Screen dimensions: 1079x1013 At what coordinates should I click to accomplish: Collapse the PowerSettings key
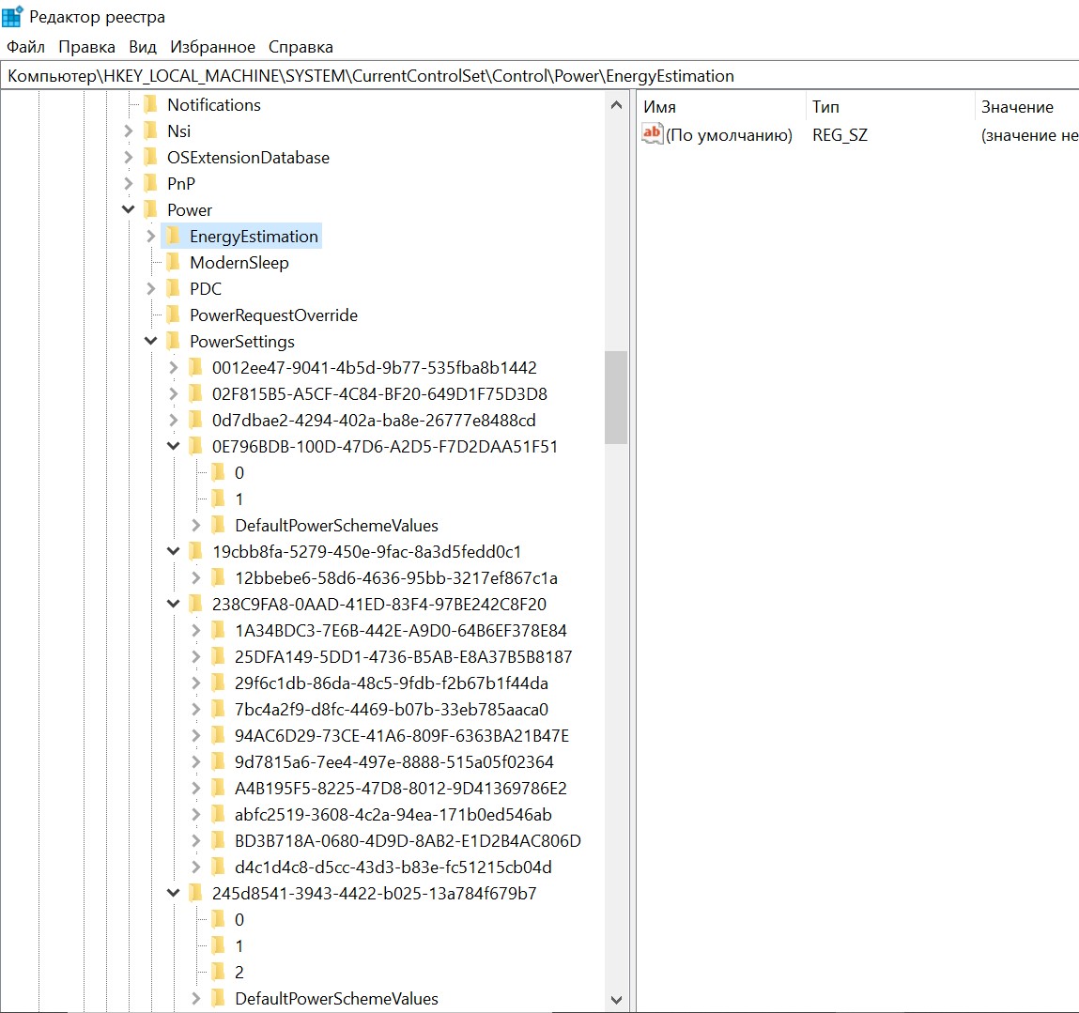tap(150, 341)
